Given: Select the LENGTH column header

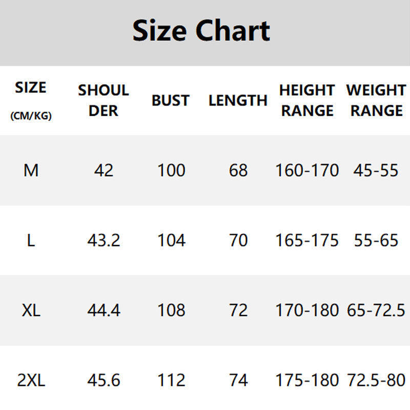Looking at the screenshot, I should click(238, 100).
